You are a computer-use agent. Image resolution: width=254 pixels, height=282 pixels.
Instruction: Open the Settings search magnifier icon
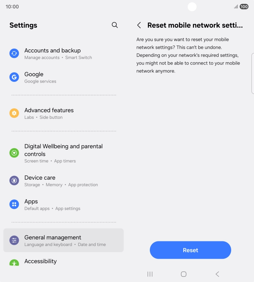click(114, 25)
